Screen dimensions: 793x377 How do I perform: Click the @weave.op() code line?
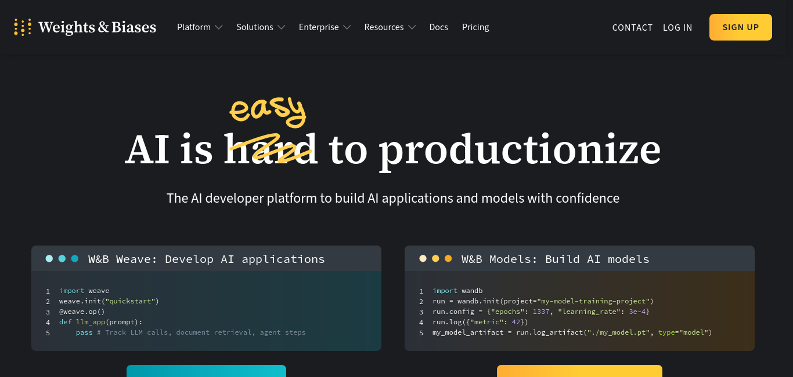(82, 312)
